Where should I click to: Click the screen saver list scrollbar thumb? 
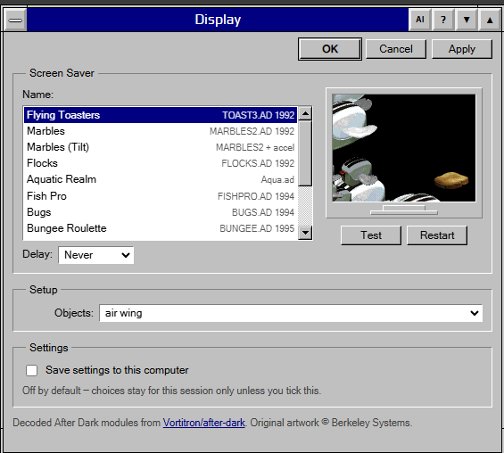(305, 152)
